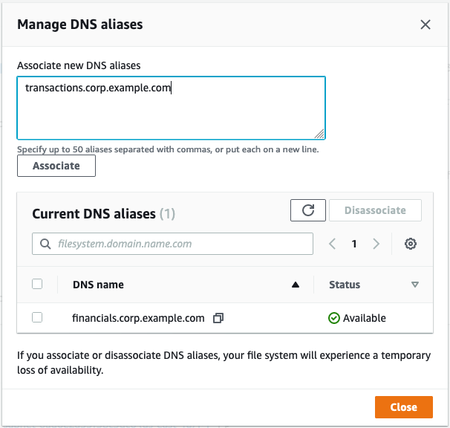
Task: Sort by Status column triangle
Action: (x=414, y=285)
